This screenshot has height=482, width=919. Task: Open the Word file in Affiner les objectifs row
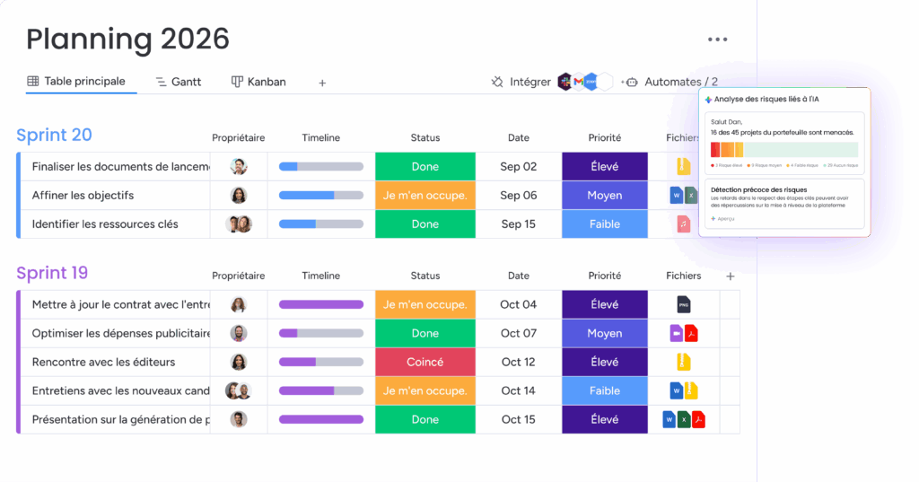point(677,196)
